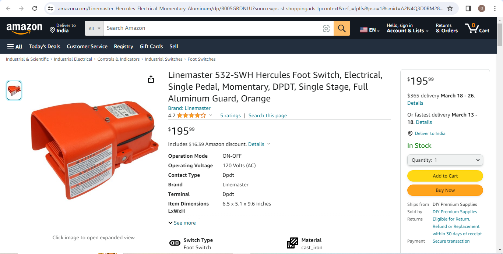This screenshot has height=254, width=503.
Task: Open the browser side panel
Action: (468, 8)
